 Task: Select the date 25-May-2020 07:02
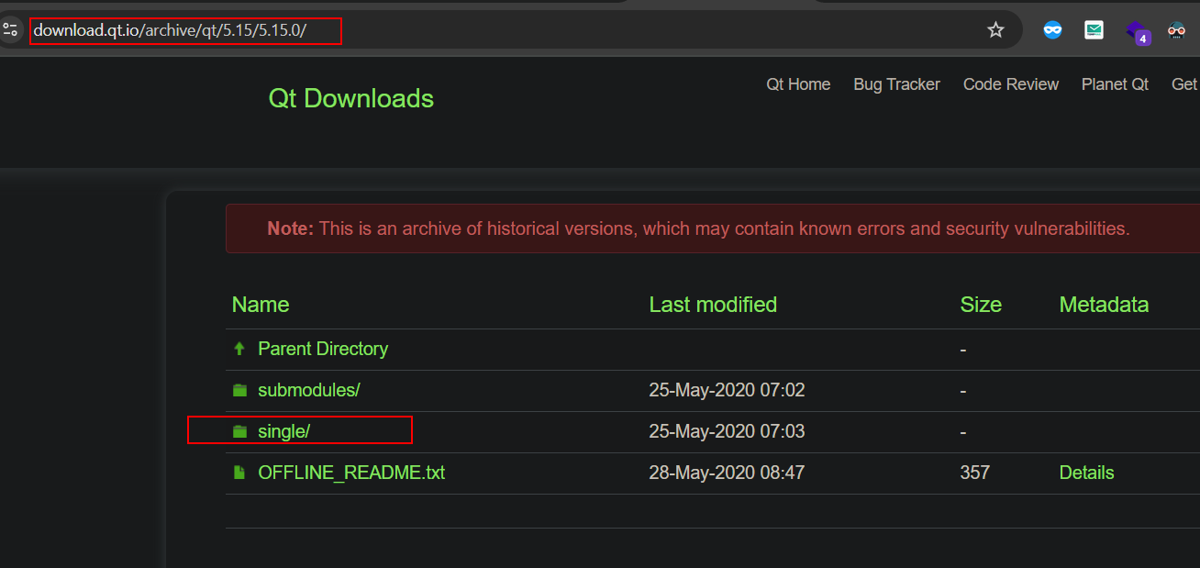(x=727, y=390)
